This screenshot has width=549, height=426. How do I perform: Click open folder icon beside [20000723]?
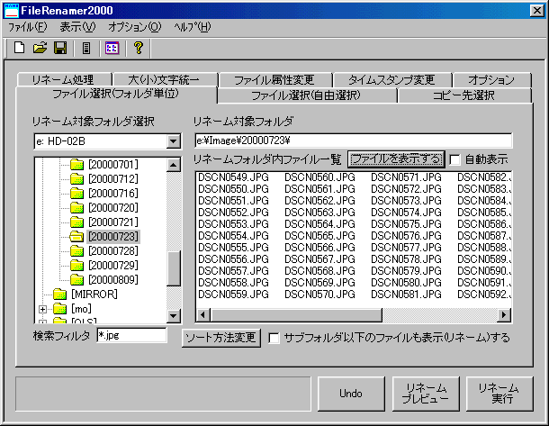pos(76,237)
